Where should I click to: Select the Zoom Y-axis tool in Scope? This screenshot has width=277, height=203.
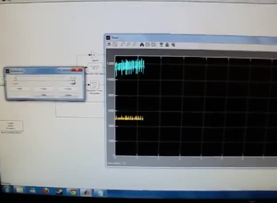pyautogui.click(x=135, y=45)
